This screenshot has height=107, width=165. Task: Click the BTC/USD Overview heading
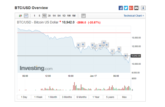click(x=31, y=8)
